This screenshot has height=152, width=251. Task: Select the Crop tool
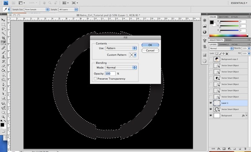tap(3, 38)
